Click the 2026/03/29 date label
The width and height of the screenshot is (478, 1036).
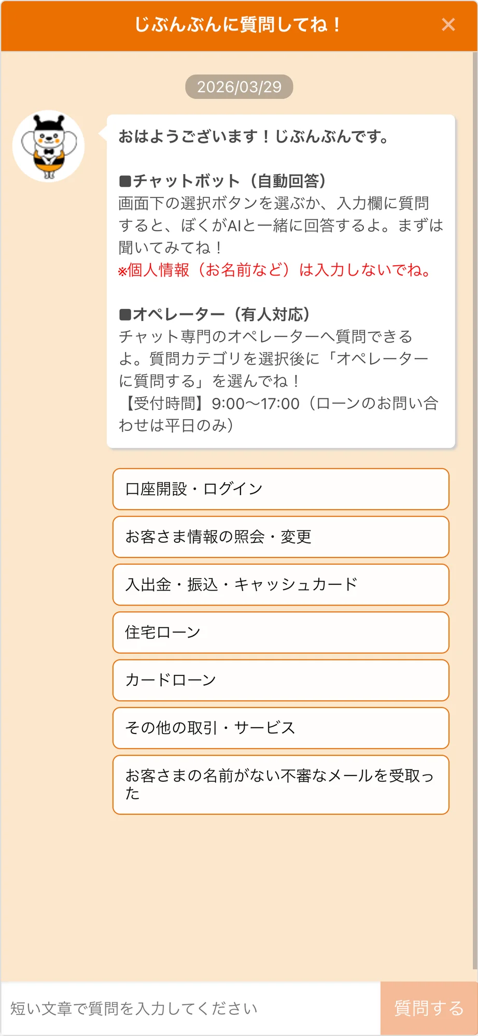[x=238, y=87]
